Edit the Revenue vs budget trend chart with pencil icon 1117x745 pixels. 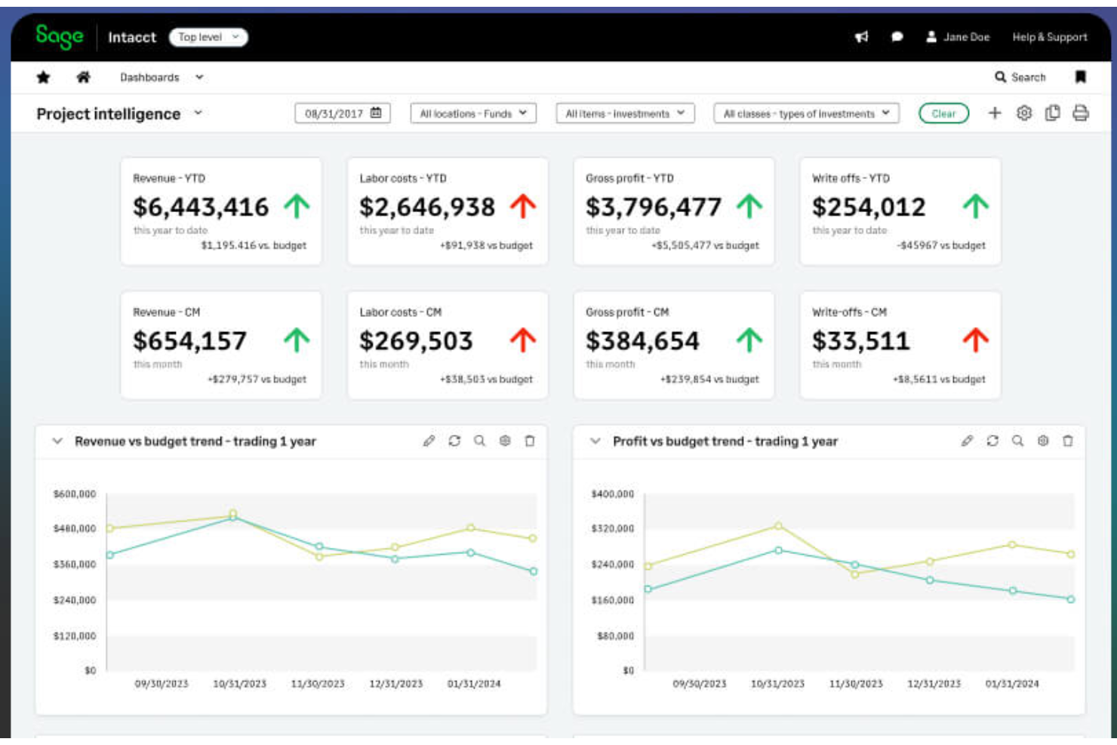tap(429, 442)
